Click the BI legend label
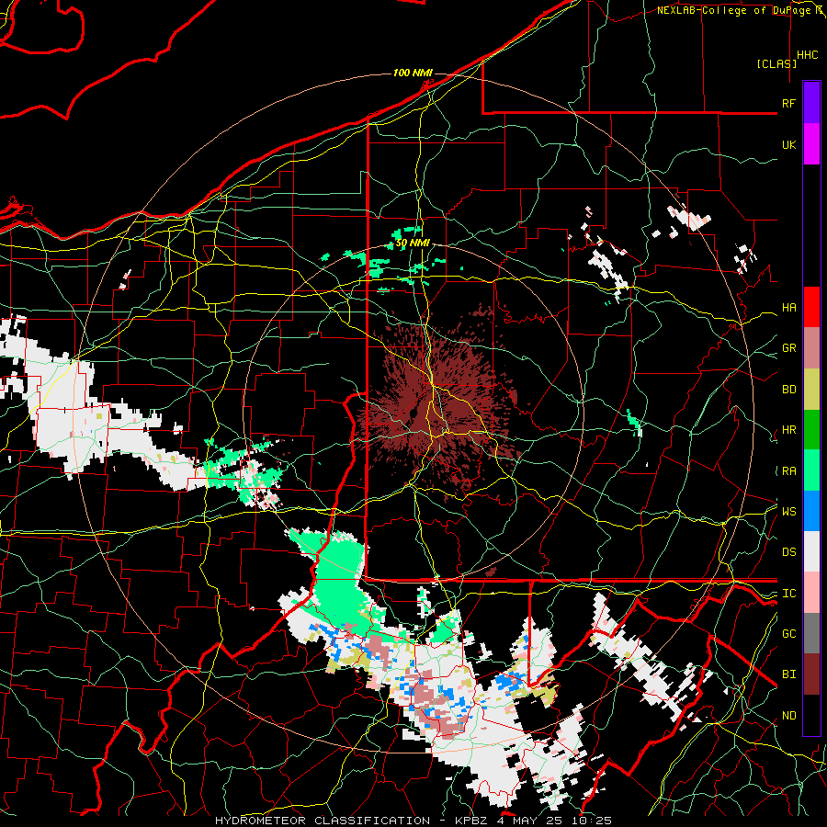 point(788,674)
